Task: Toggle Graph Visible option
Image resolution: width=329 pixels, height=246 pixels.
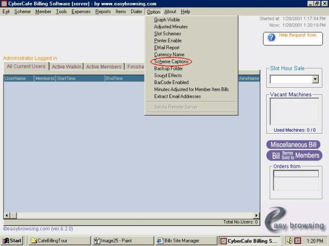Action: [167, 20]
